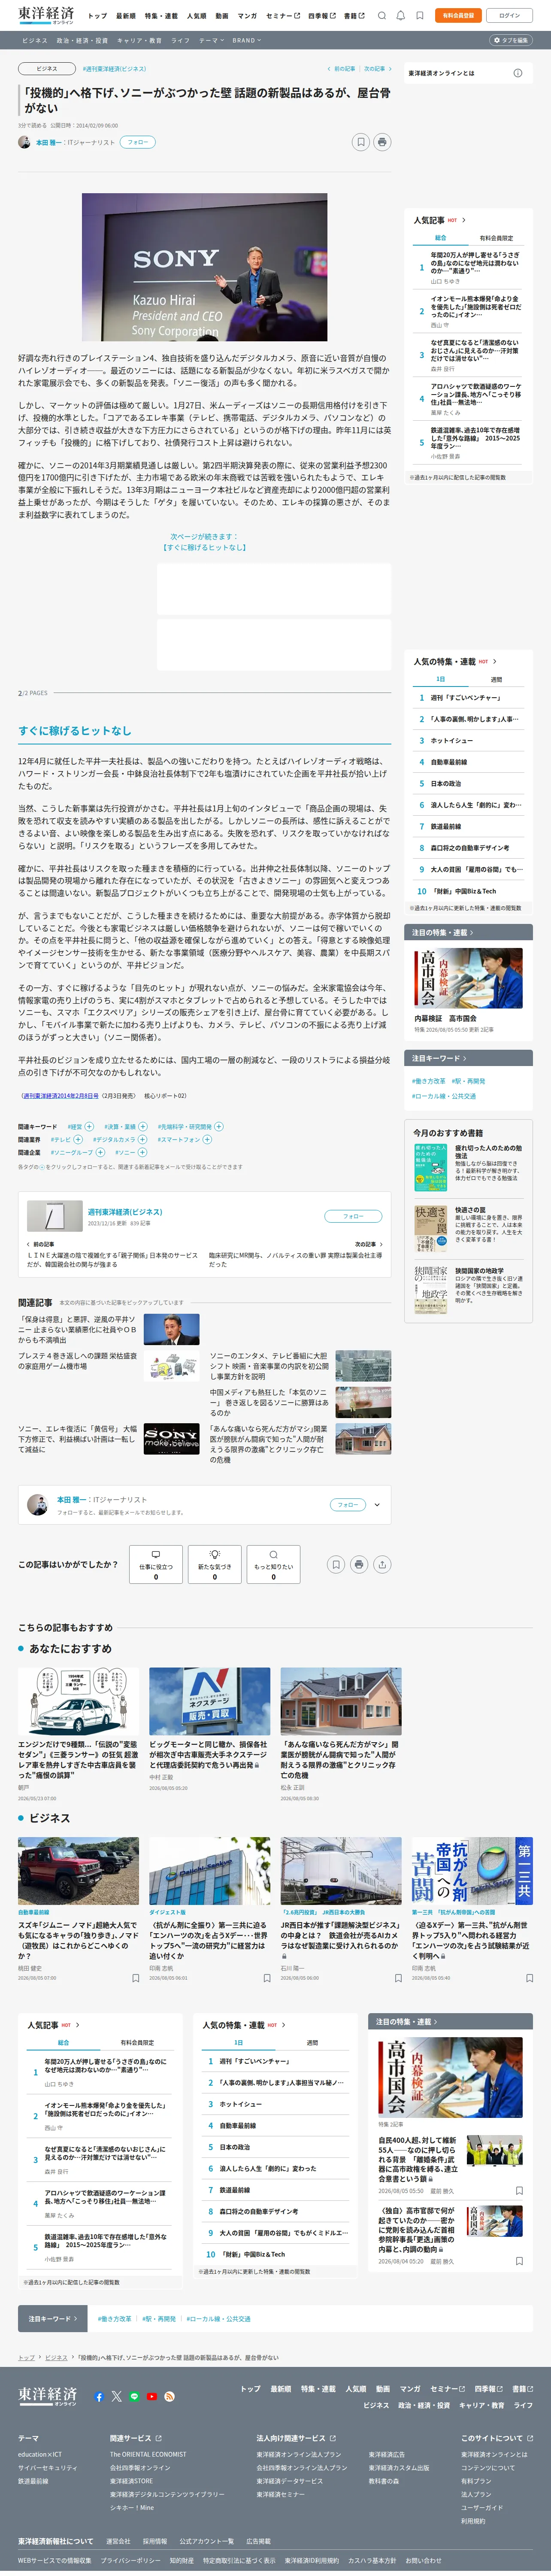Bookmark the 自民400人超 article in 注目の特集
Image resolution: width=551 pixels, height=2576 pixels.
pos(518,2191)
